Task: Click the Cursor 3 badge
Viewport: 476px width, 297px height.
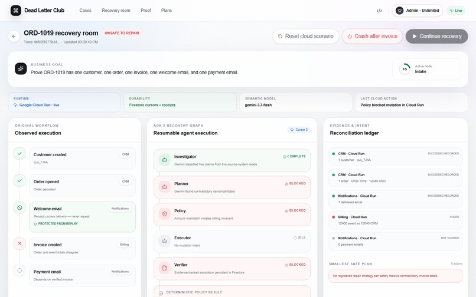Action: tap(299, 130)
